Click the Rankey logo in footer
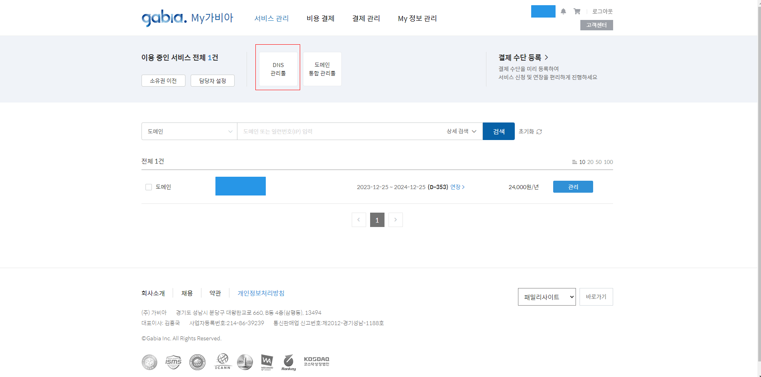 pyautogui.click(x=288, y=362)
